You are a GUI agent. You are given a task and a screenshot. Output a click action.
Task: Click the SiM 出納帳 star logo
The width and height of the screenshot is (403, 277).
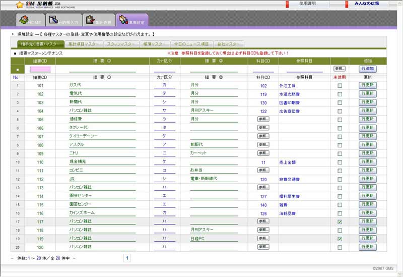20,5
